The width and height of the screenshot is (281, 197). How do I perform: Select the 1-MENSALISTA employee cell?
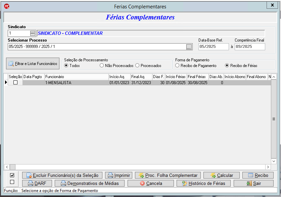(x=77, y=83)
